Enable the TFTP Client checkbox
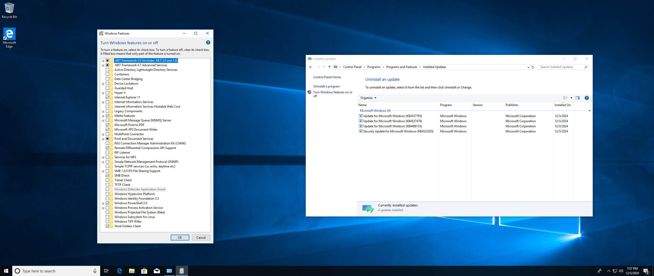Viewport: 654px width, 276px height. pyautogui.click(x=108, y=185)
